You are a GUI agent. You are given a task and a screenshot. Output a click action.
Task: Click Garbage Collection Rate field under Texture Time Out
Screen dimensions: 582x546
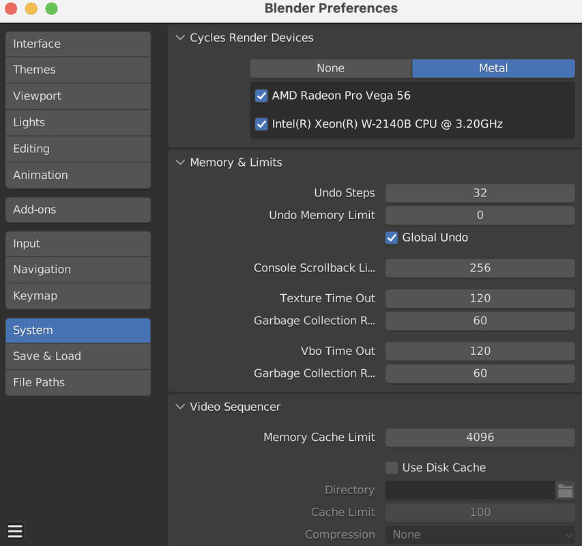coord(480,321)
